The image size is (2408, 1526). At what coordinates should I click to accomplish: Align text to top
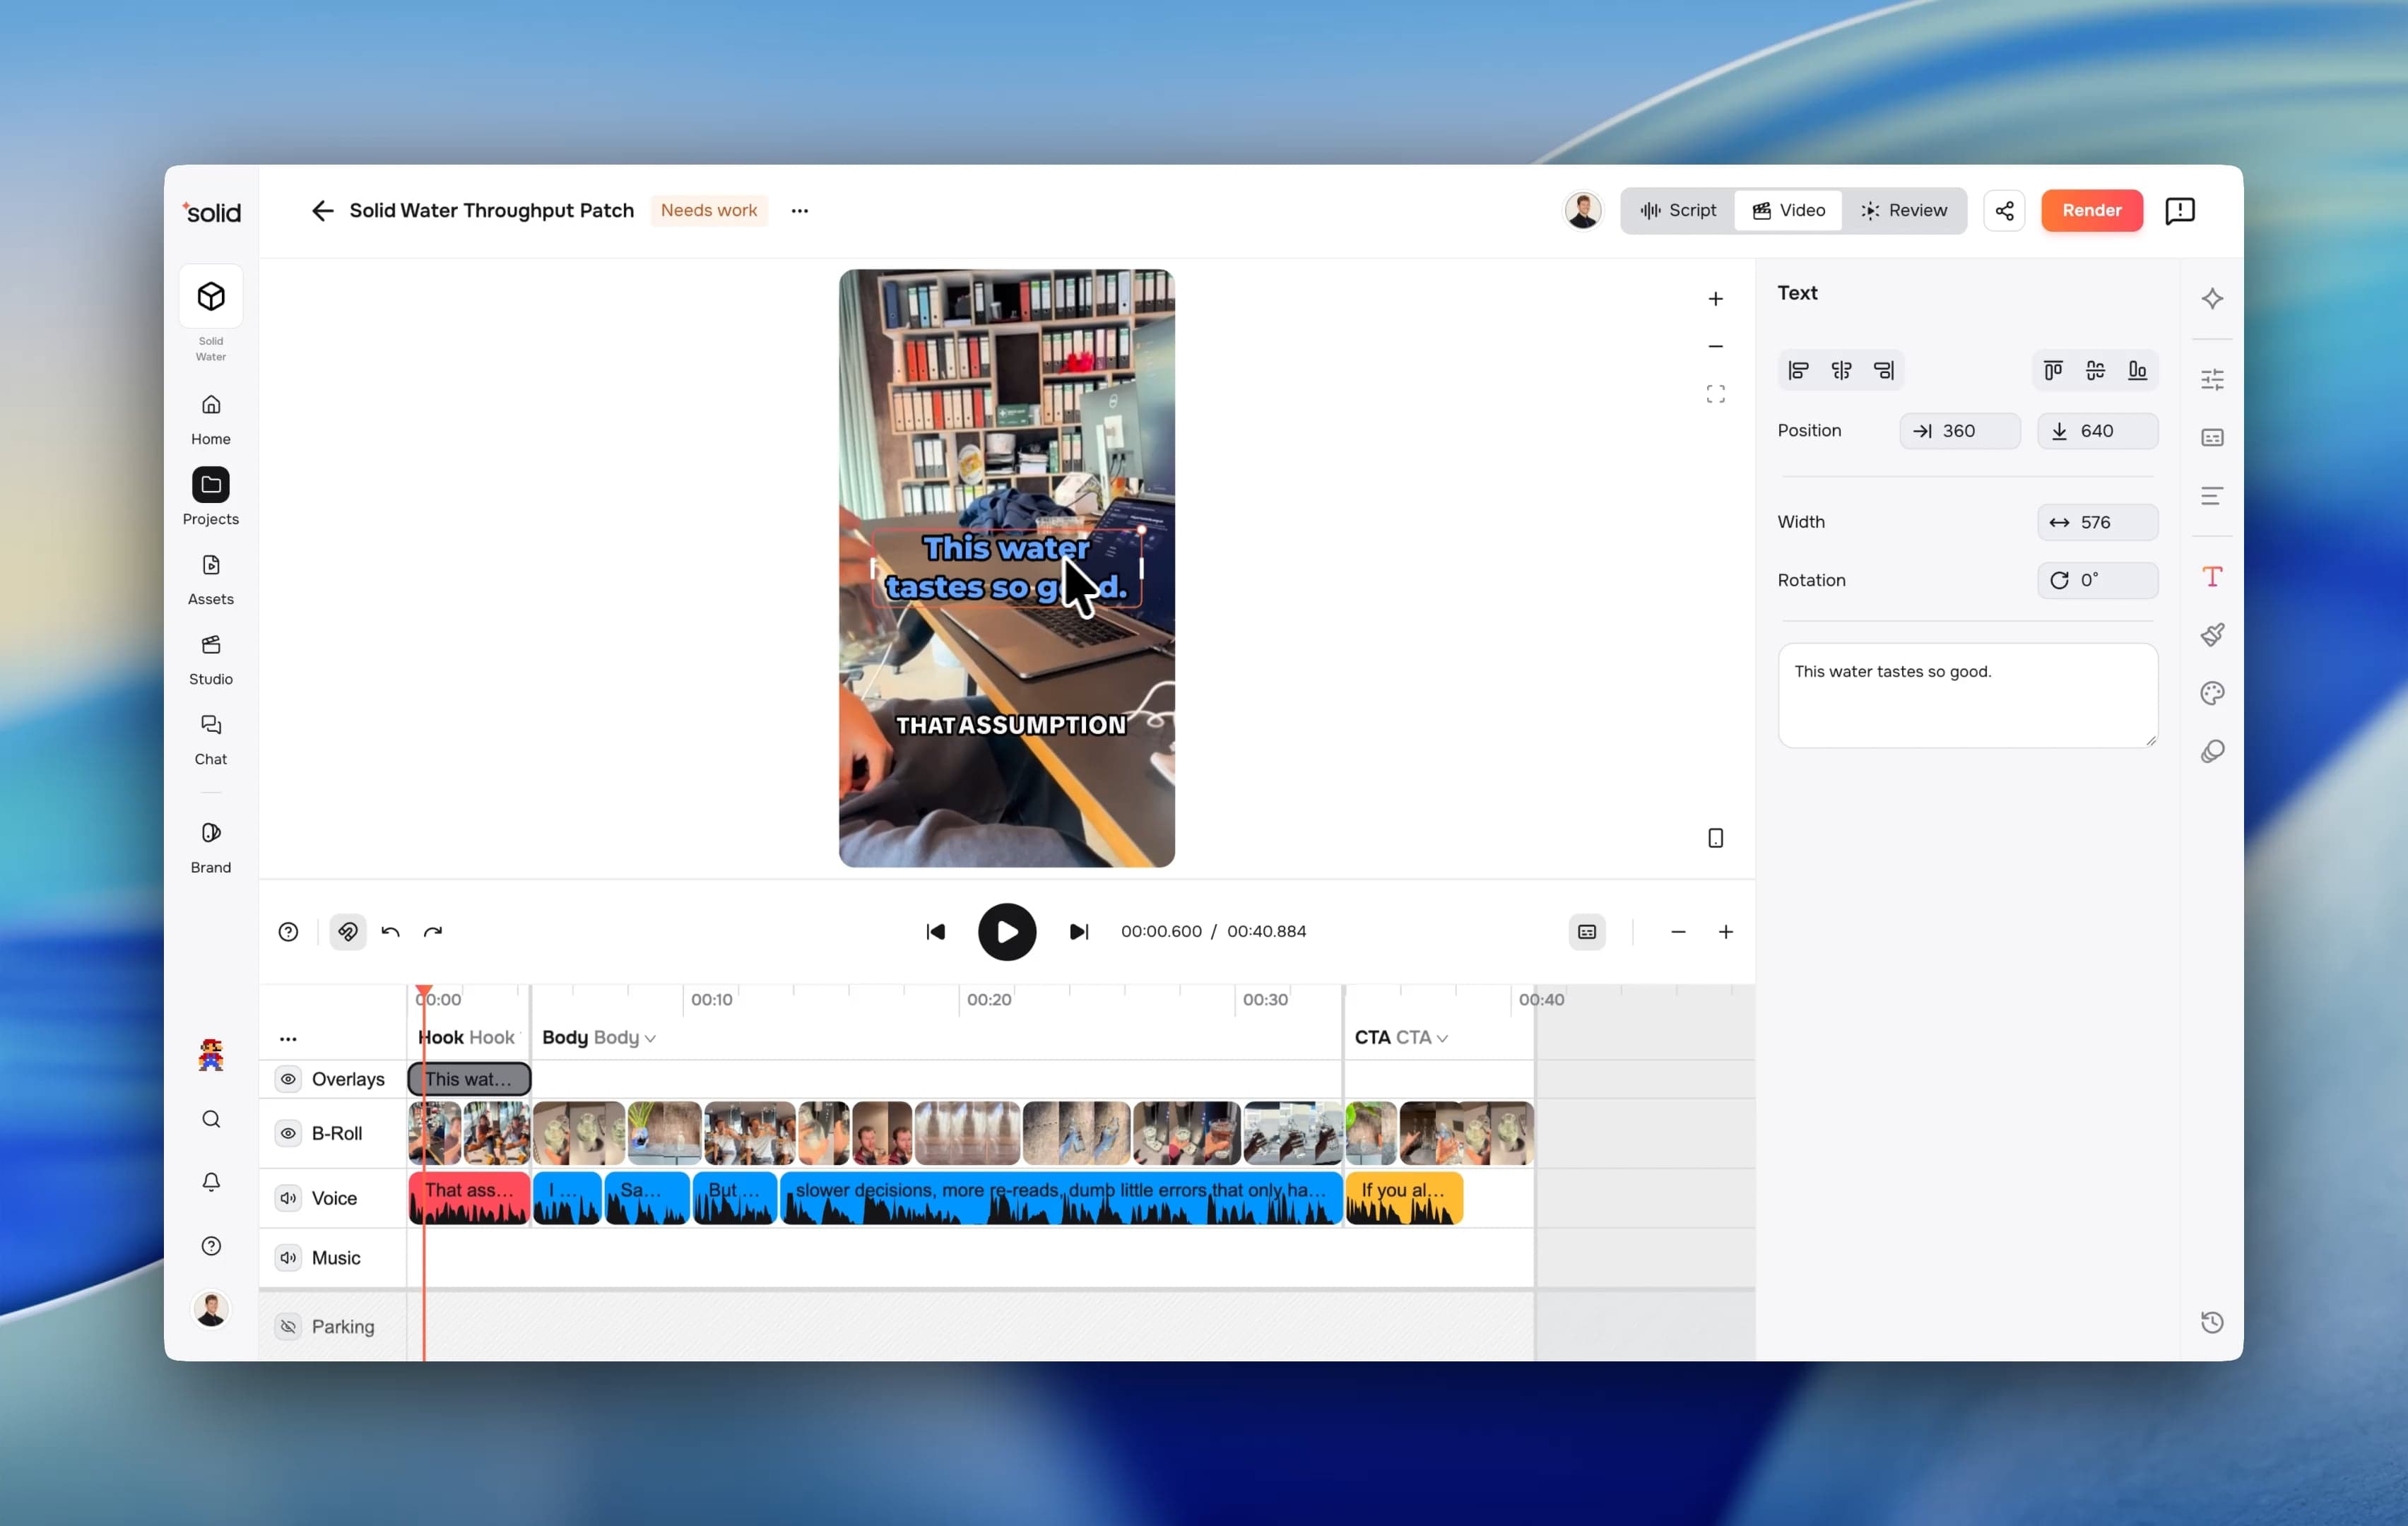click(x=2053, y=371)
